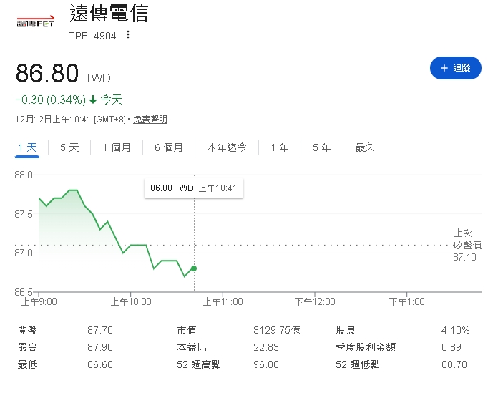
Task: Click the 開盤 value 87.70
Action: 100,330
